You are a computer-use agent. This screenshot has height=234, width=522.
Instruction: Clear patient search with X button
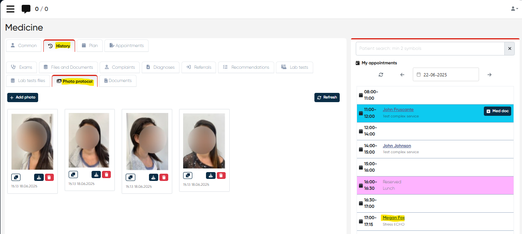509,49
